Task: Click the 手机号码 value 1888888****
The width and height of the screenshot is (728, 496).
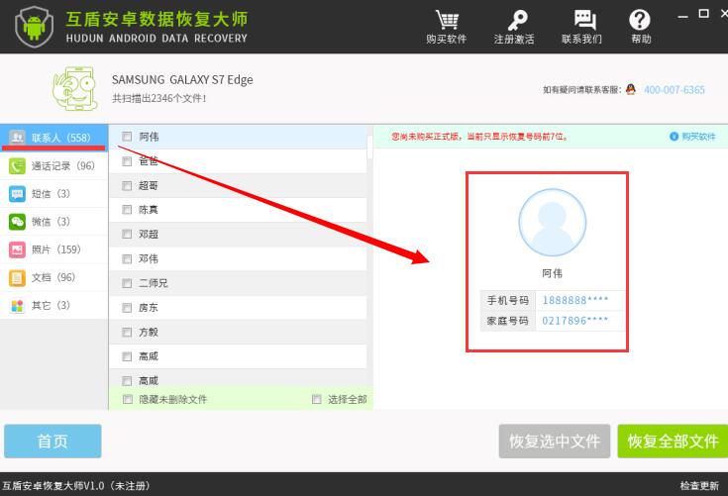Action: 574,300
